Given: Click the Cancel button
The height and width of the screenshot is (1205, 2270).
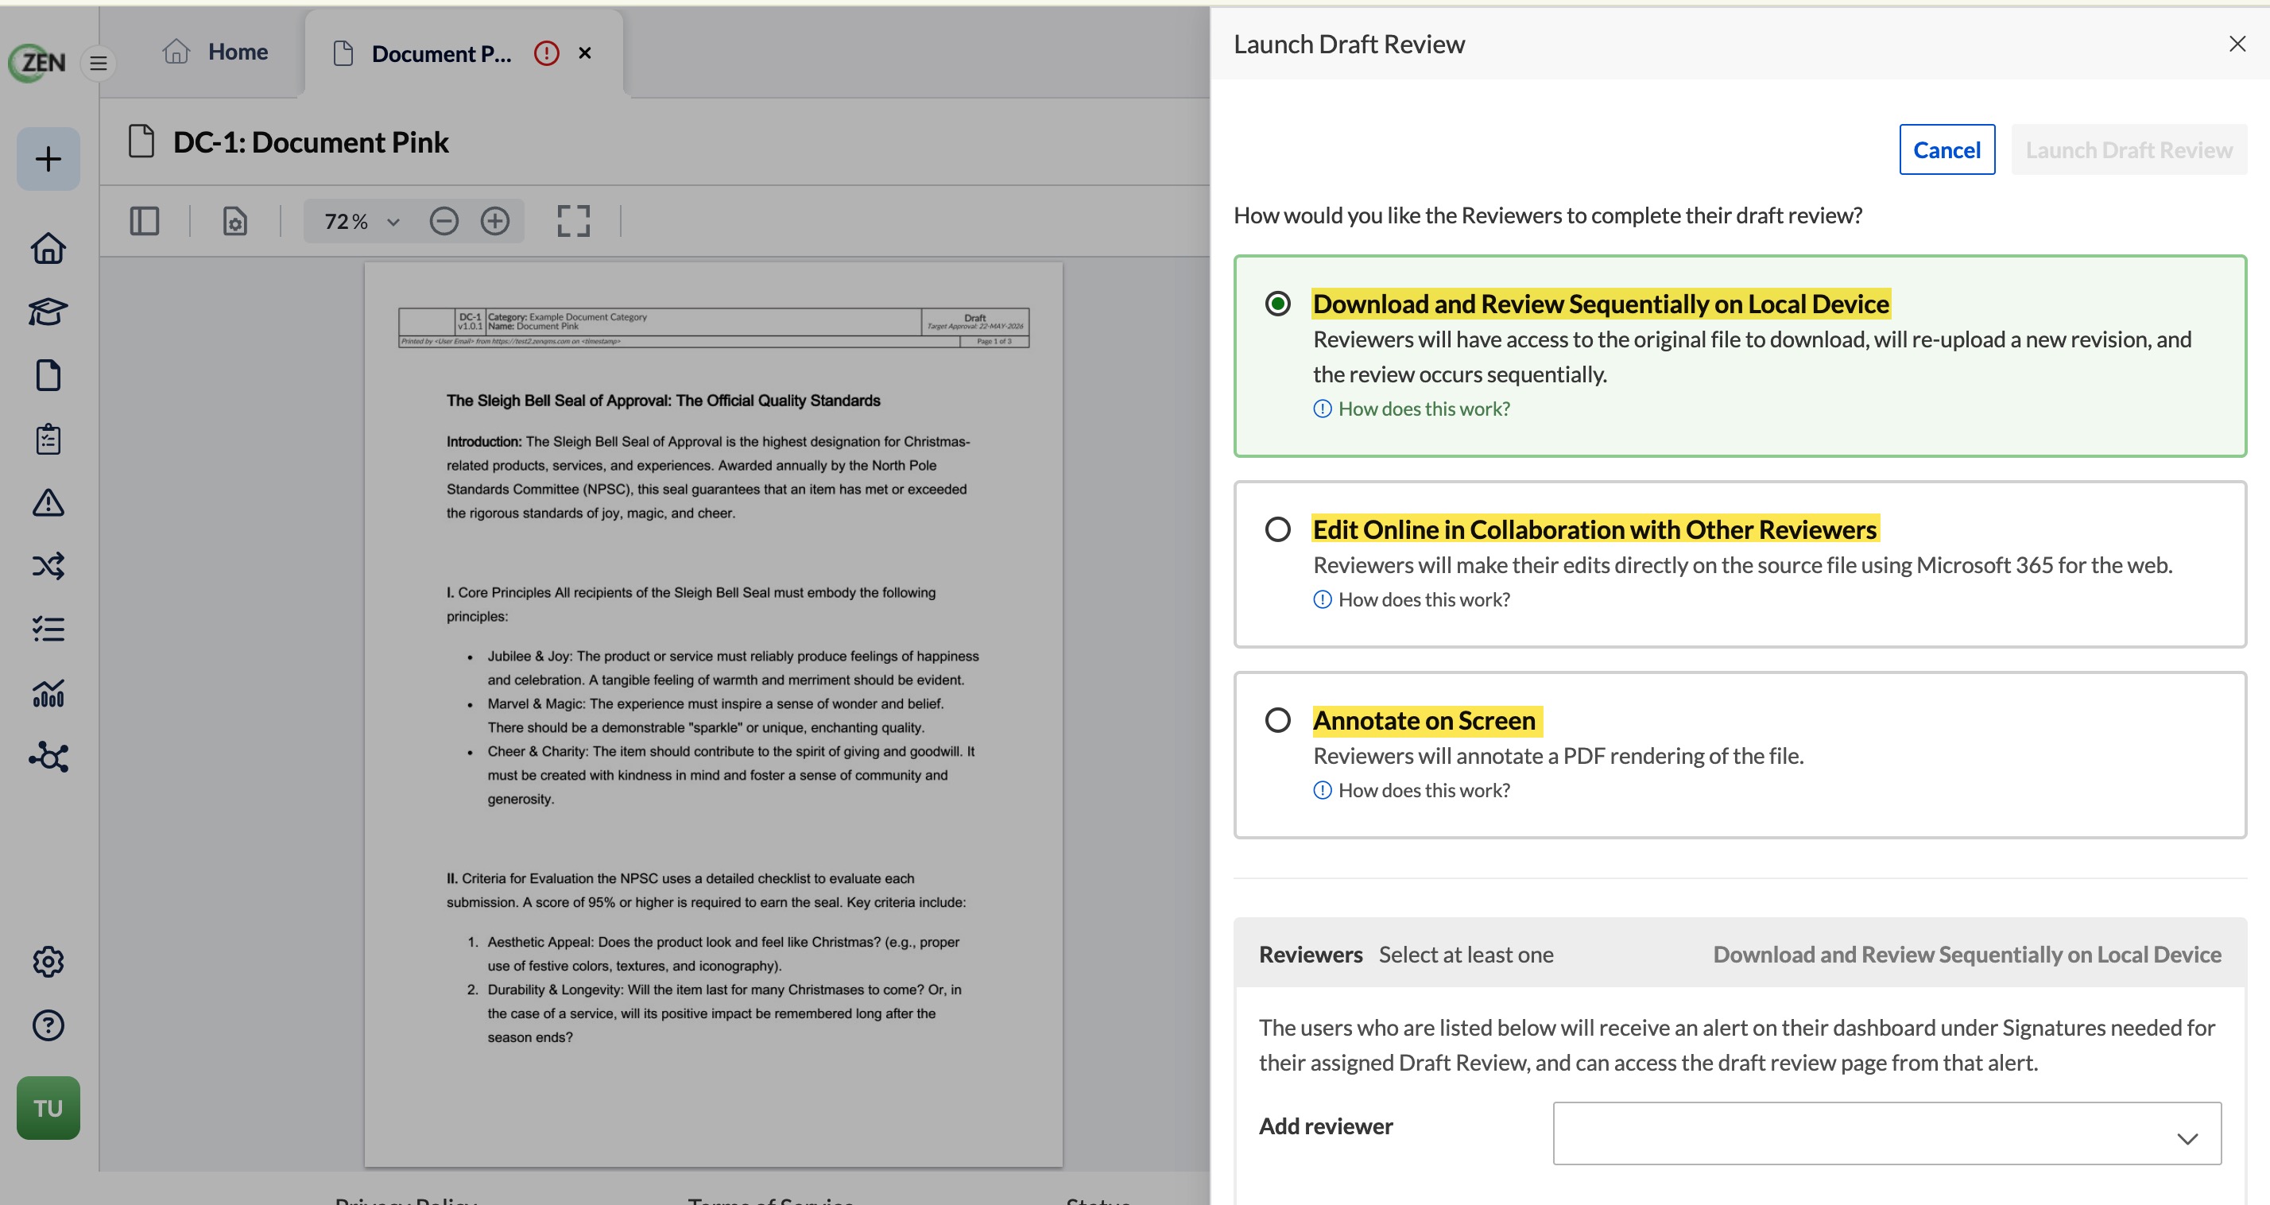Looking at the screenshot, I should click(1947, 150).
